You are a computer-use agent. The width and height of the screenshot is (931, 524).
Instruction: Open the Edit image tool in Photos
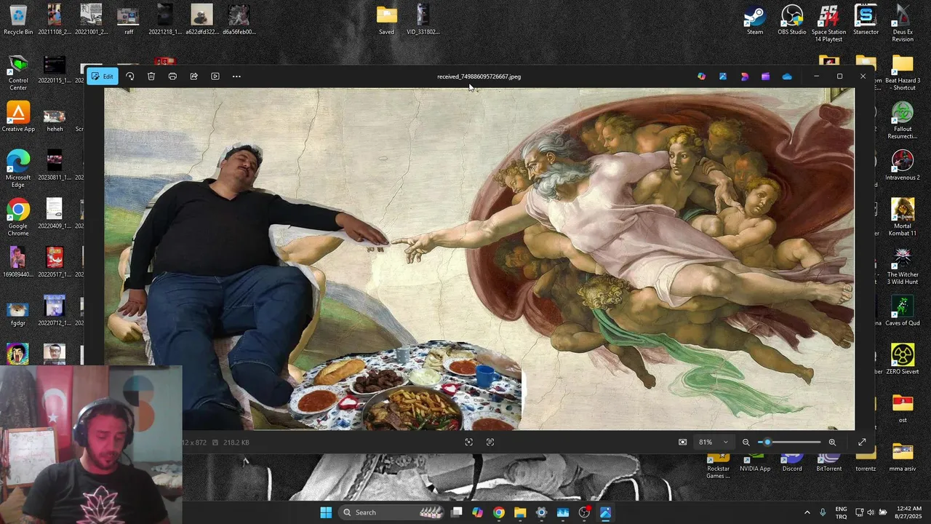102,76
